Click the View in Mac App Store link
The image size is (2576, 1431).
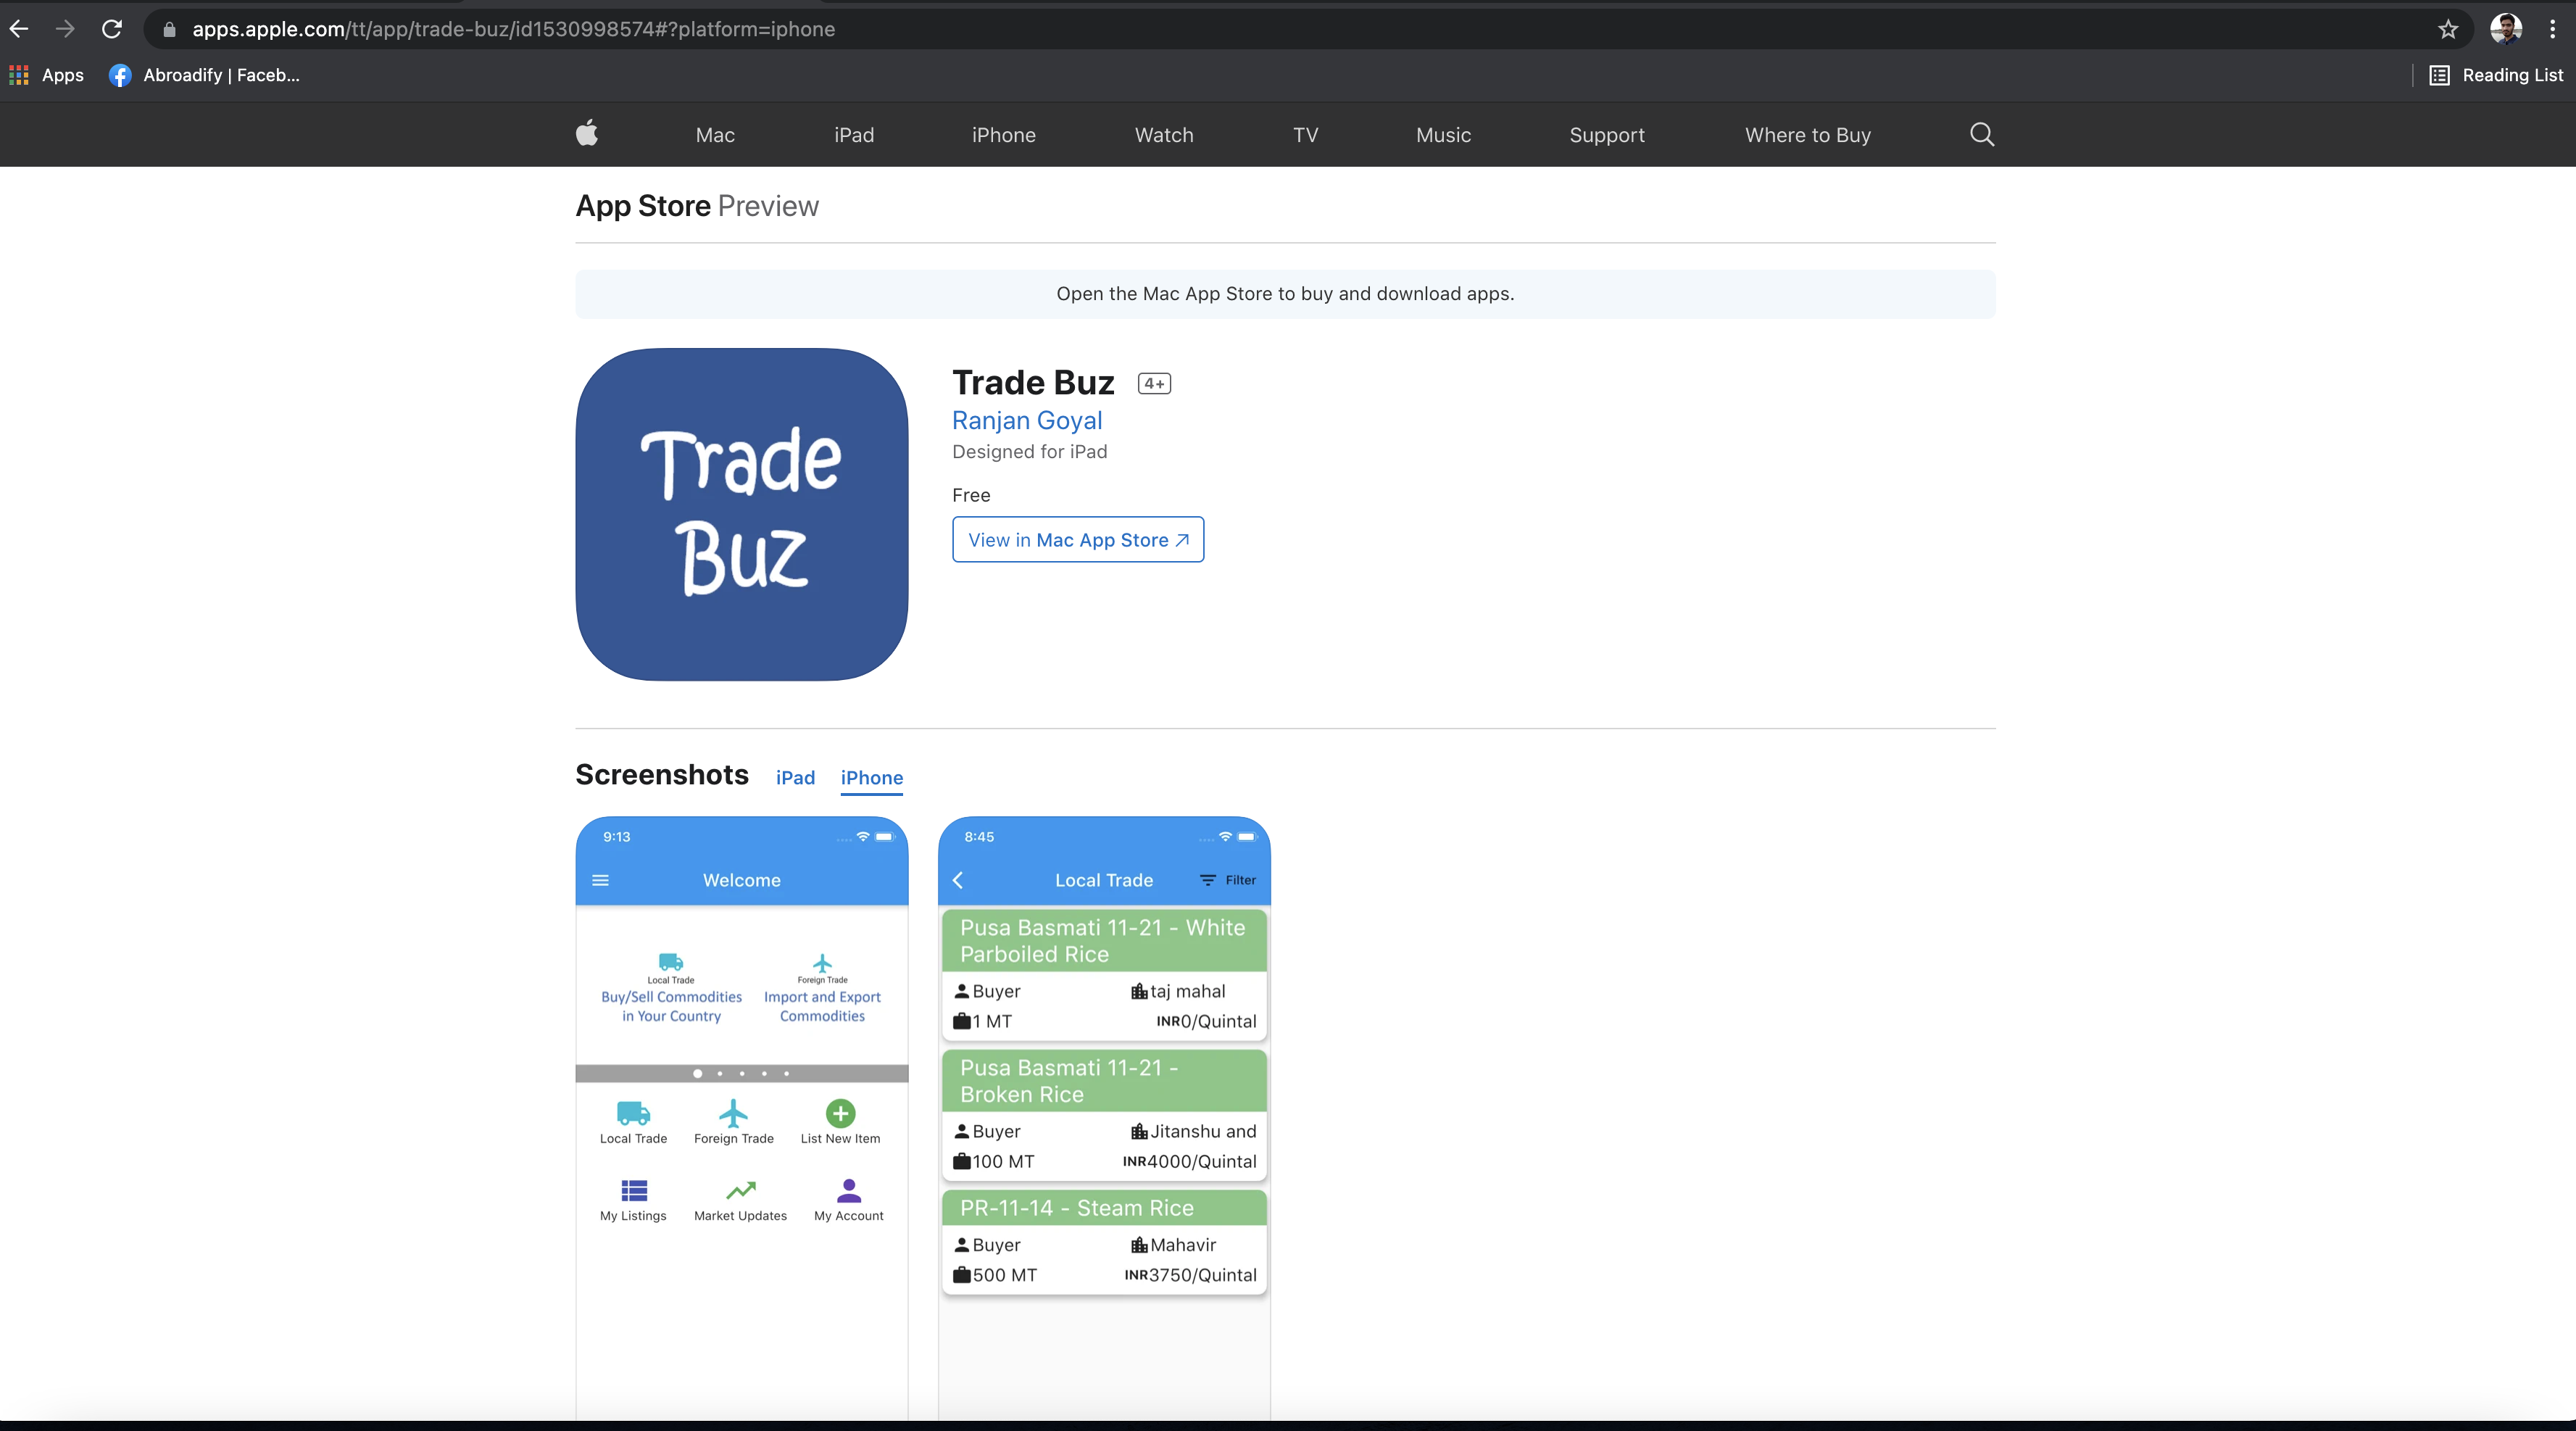coord(1077,539)
